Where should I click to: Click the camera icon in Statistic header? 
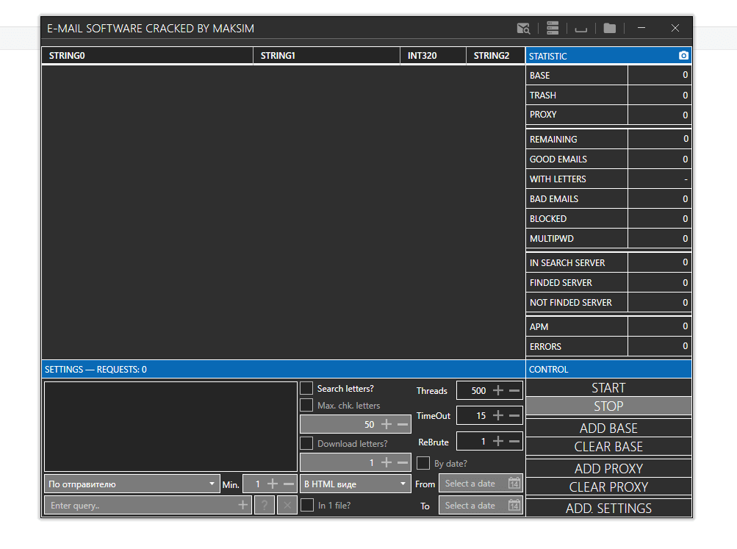click(683, 56)
